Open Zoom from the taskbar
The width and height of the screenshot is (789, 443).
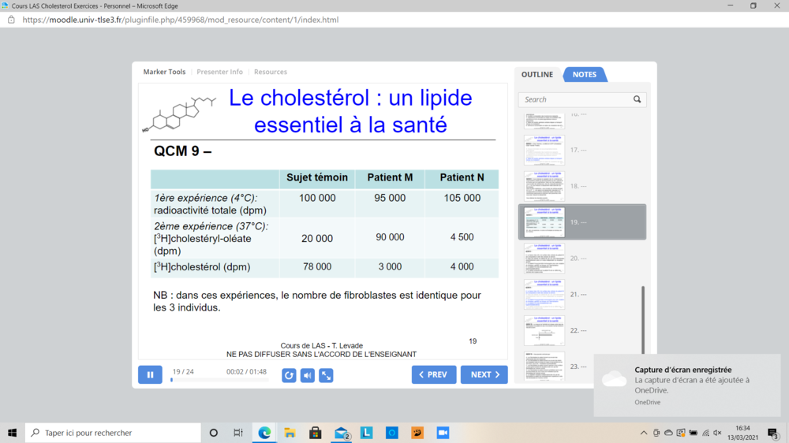click(443, 433)
